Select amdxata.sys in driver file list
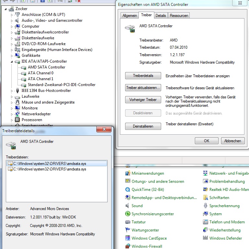The height and width of the screenshot is (249, 249). pyautogui.click(x=57, y=169)
